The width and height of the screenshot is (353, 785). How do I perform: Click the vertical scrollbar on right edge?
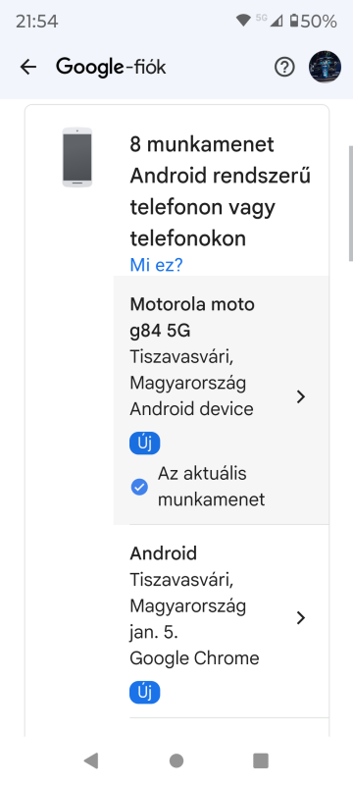click(x=351, y=203)
